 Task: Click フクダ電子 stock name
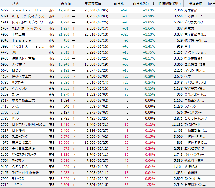coord(19,64)
